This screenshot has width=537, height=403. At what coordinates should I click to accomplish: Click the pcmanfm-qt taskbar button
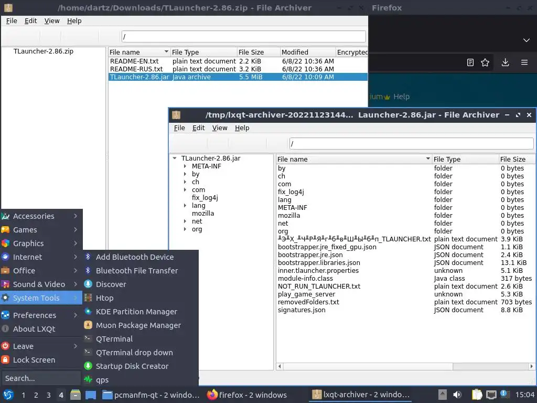151,395
